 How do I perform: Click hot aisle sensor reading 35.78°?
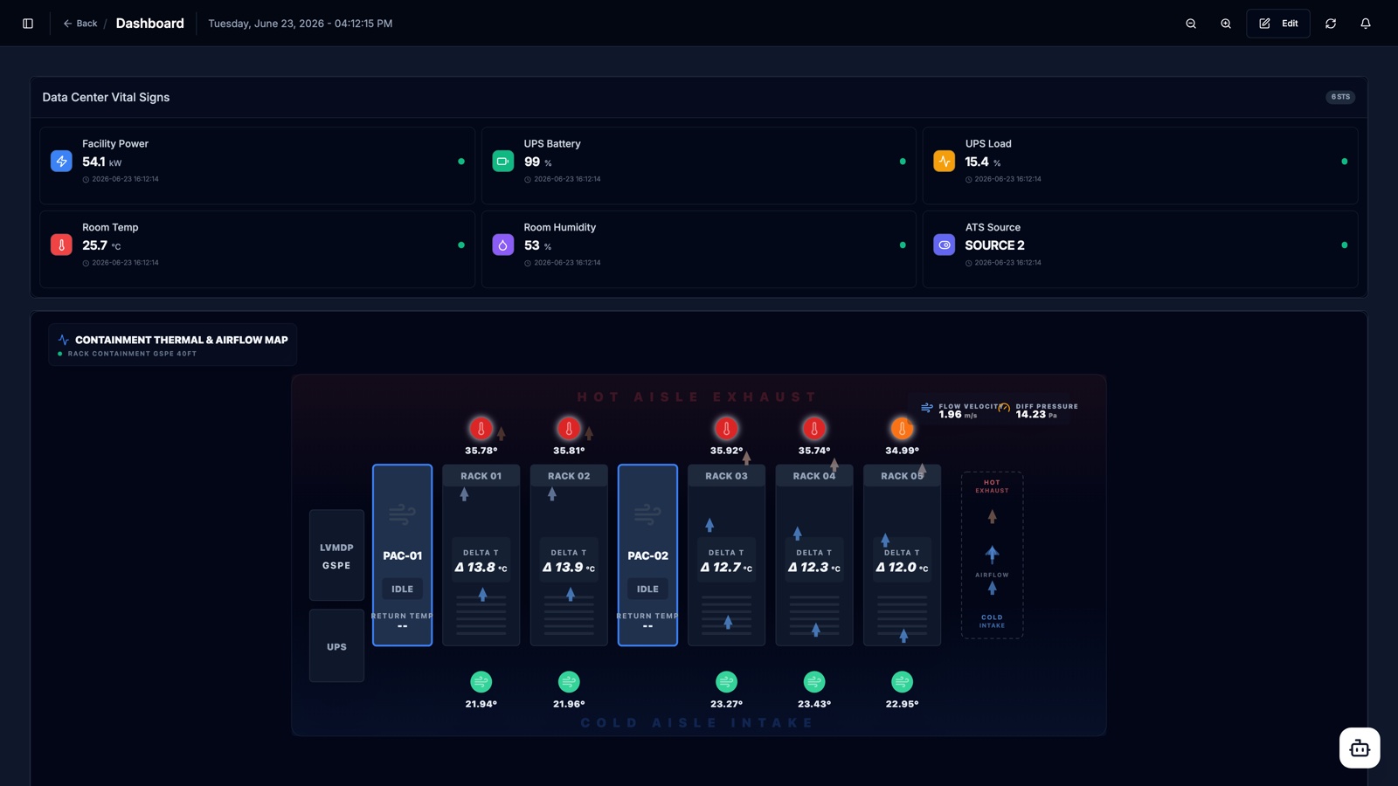tap(481, 451)
